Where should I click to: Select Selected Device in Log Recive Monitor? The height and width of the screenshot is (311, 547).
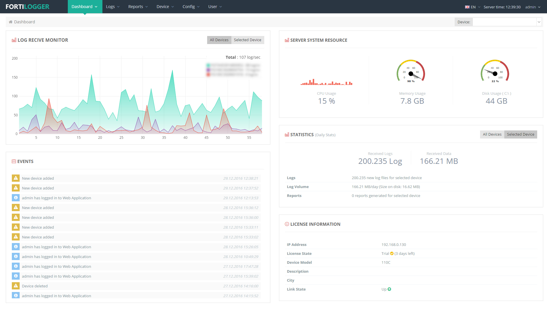[248, 40]
